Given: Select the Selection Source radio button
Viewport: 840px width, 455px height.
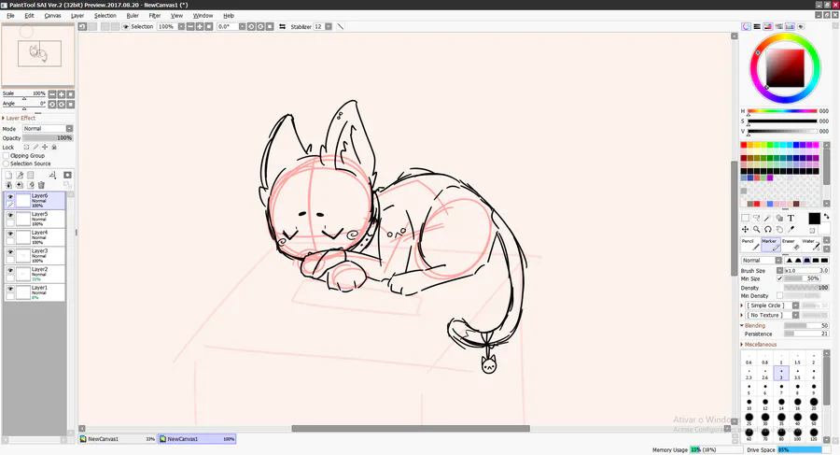Looking at the screenshot, I should pos(6,164).
